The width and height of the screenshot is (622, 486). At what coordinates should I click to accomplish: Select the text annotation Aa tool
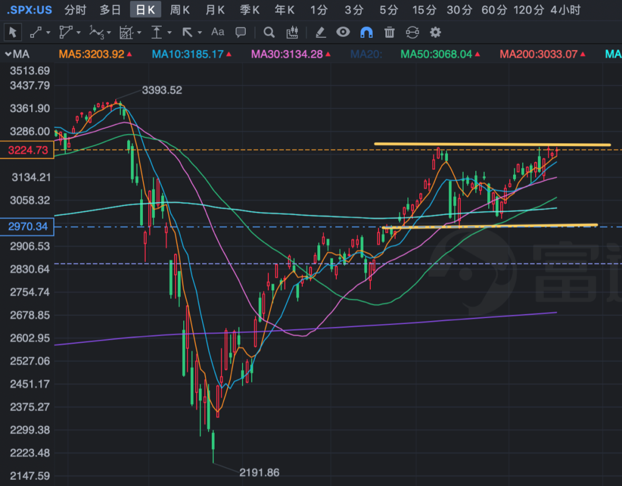[x=218, y=32]
